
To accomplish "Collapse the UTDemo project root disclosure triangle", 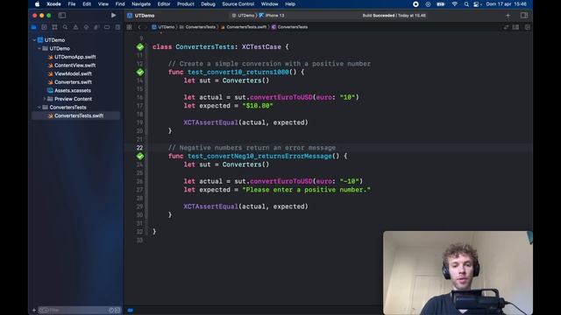I will (x=35, y=40).
